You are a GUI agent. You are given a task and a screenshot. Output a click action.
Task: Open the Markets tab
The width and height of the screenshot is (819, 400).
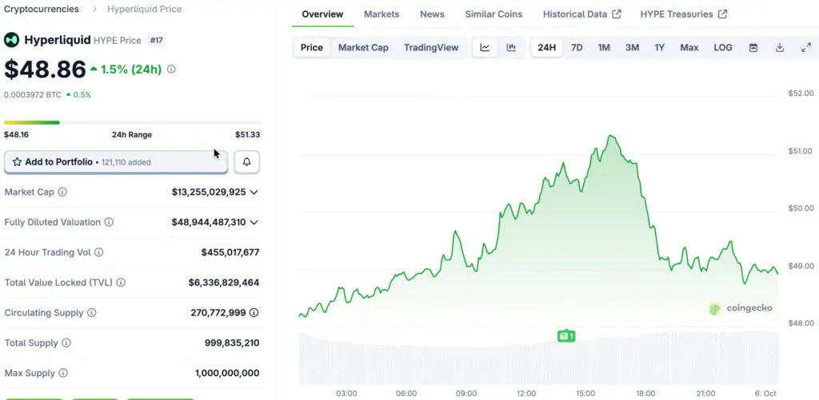tap(382, 14)
